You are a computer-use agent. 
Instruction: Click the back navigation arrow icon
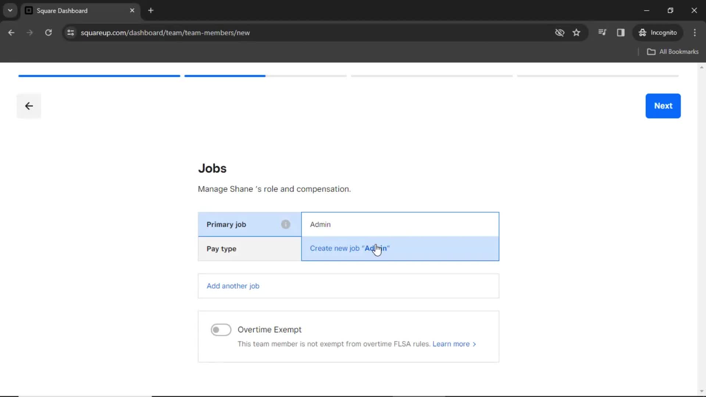pyautogui.click(x=29, y=105)
